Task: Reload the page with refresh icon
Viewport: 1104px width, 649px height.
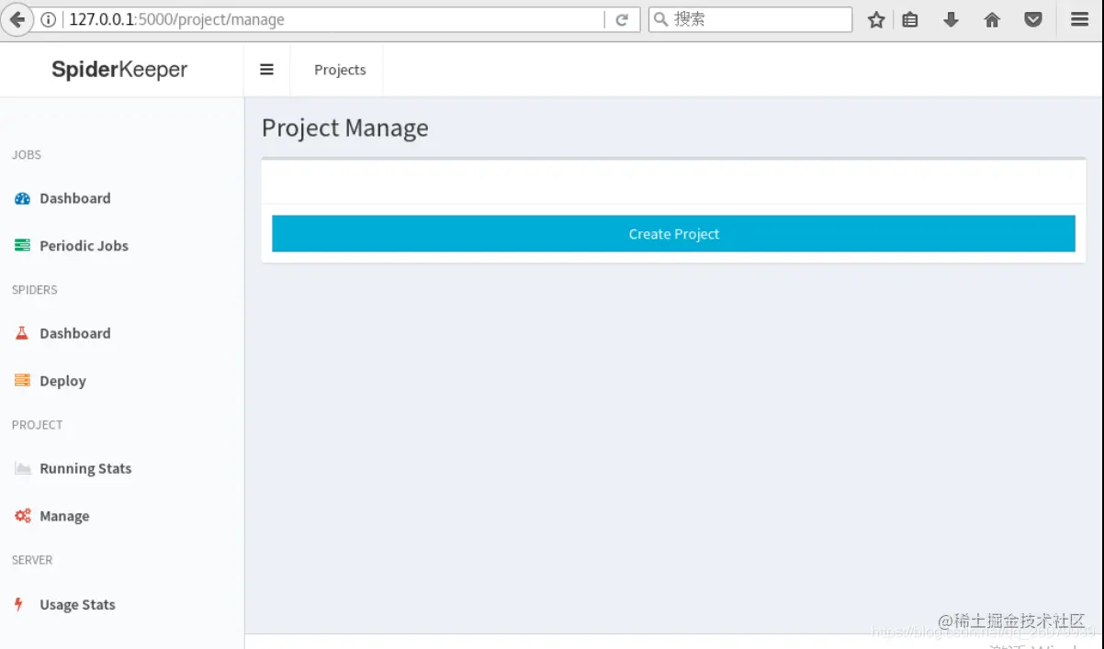Action: point(622,19)
